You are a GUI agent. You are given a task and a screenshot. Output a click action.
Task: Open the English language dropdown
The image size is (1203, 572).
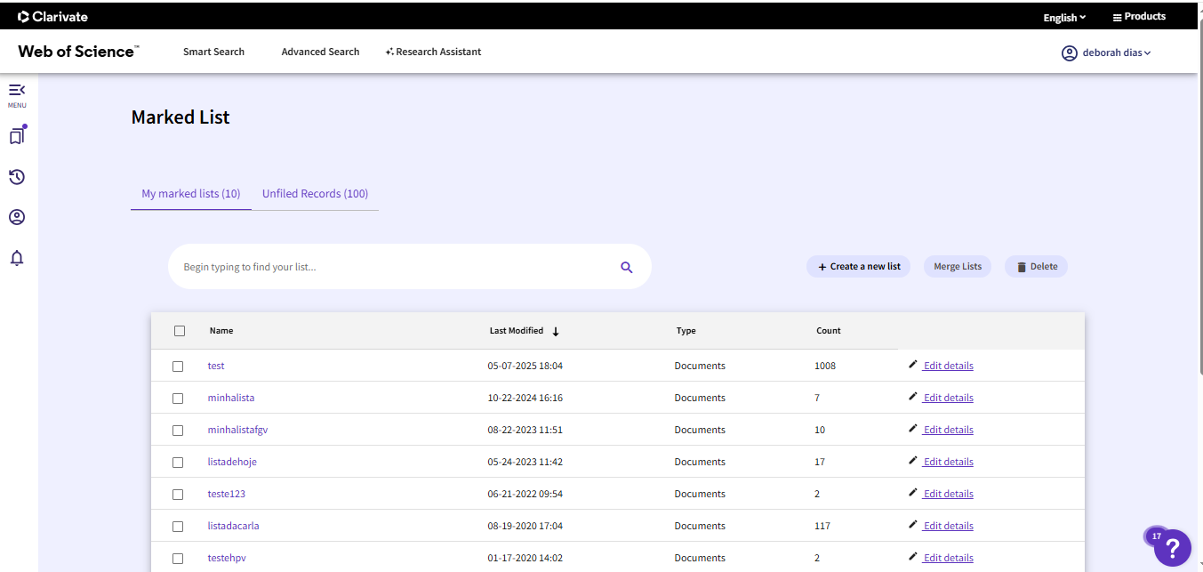coord(1064,18)
